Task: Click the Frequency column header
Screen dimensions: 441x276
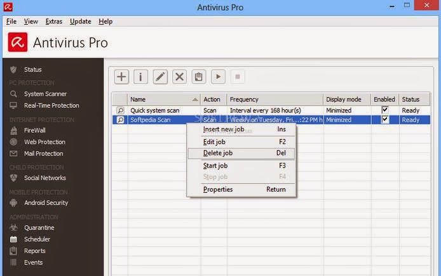Action: point(275,100)
